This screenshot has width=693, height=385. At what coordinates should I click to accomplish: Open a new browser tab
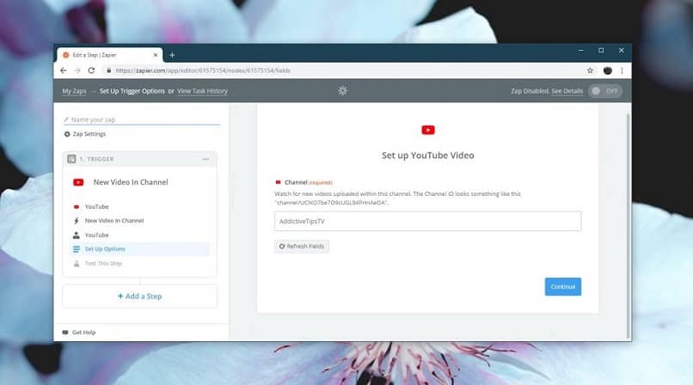(x=172, y=55)
